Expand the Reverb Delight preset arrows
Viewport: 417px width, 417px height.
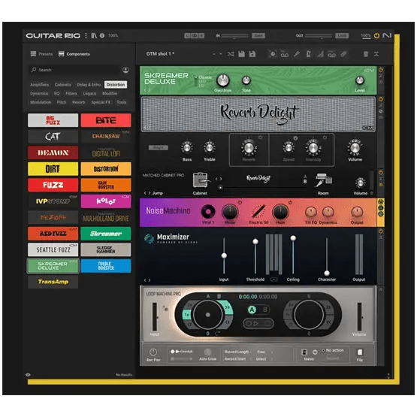pos(147,128)
